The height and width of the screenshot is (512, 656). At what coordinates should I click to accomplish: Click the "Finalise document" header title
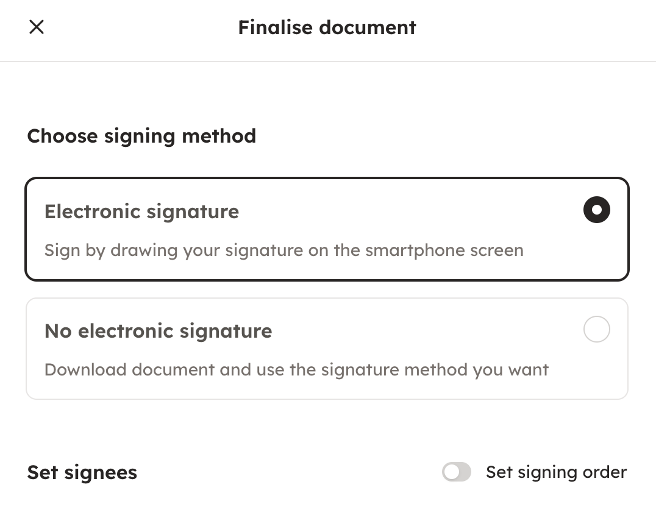[x=327, y=27]
